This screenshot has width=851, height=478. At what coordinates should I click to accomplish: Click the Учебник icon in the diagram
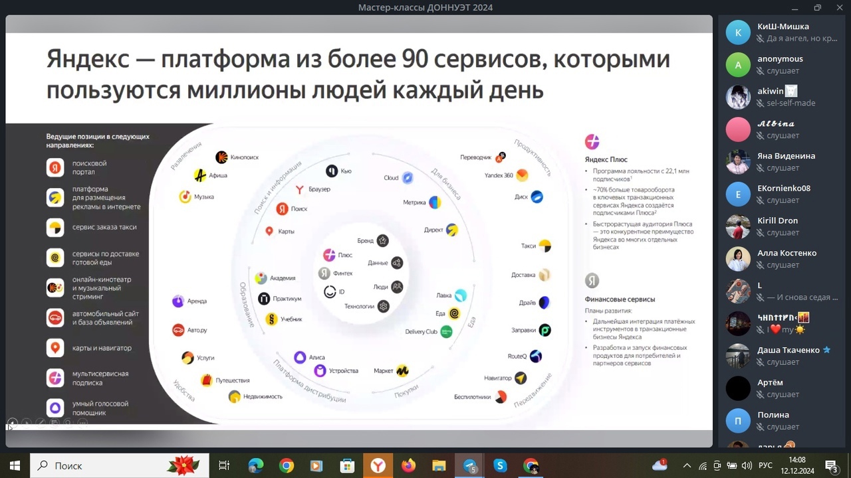[x=271, y=319]
